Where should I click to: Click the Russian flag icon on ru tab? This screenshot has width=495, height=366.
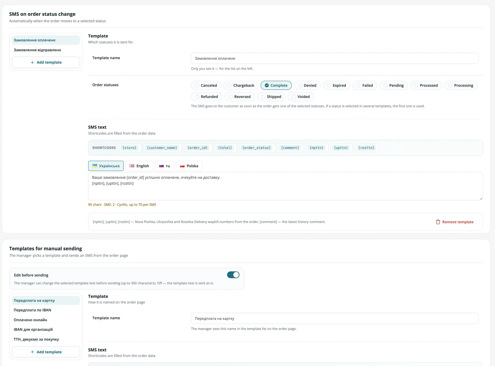pos(161,166)
